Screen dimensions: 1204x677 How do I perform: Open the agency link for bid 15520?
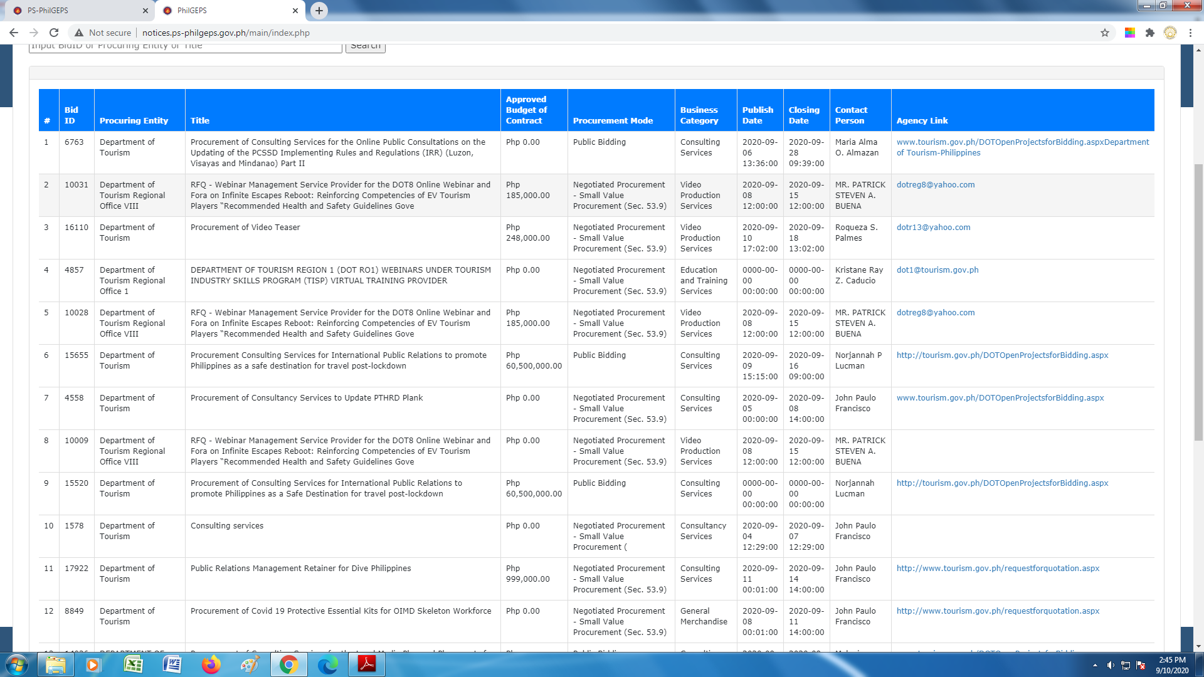1002,483
